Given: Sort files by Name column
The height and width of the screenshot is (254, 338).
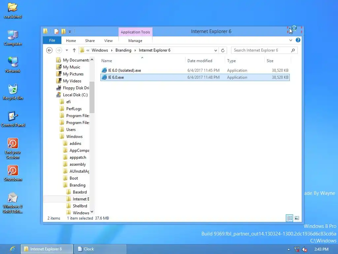Looking at the screenshot, I should tap(142, 61).
